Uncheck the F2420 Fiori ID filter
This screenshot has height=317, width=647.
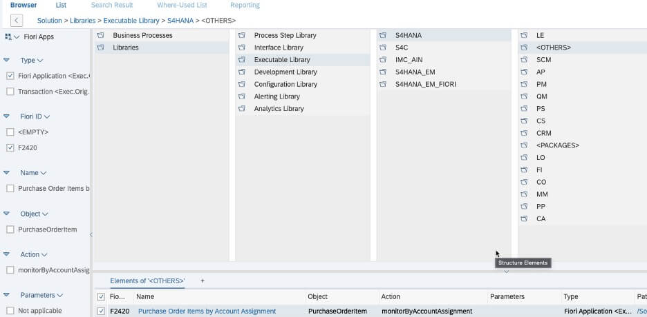click(x=10, y=148)
